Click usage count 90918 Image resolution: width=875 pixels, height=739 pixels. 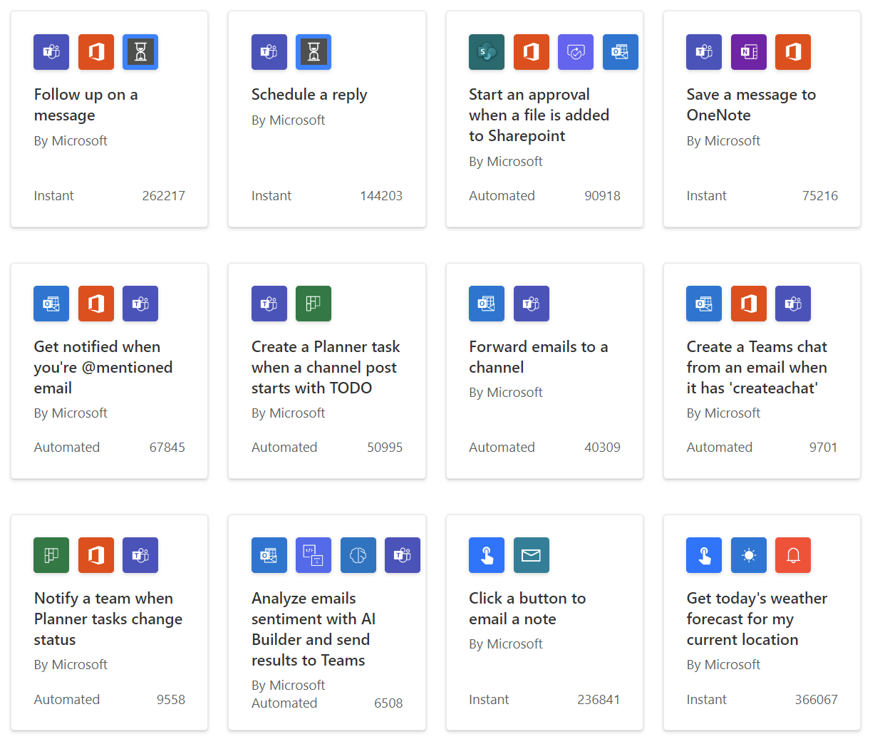coord(602,196)
